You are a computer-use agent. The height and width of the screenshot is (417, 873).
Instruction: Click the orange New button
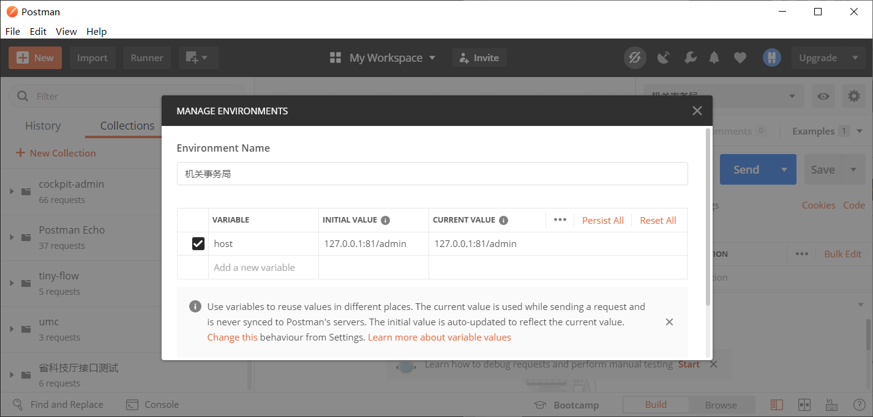(x=35, y=58)
